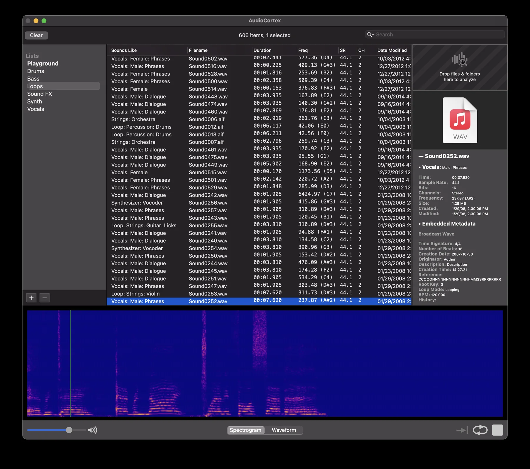Adjust the volume slider knob
This screenshot has width=530, height=469.
[x=69, y=430]
